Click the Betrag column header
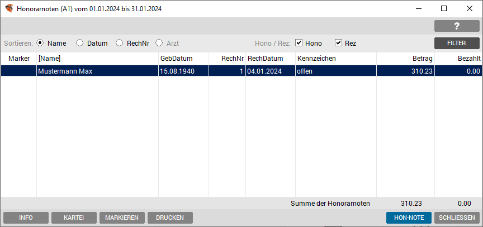This screenshot has width=483, height=227. (406, 59)
